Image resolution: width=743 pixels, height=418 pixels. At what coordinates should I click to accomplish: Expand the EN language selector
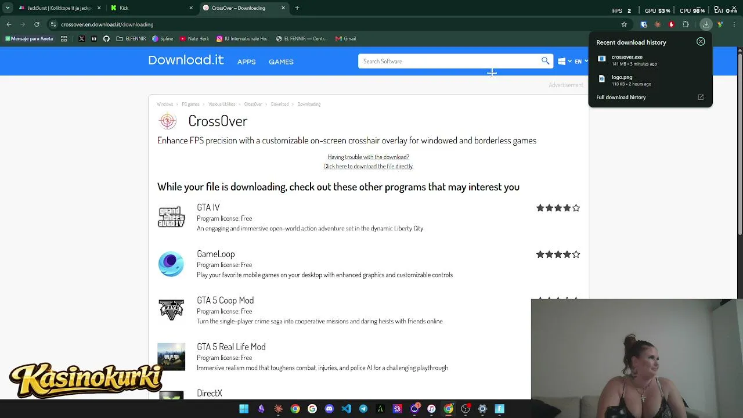point(580,61)
